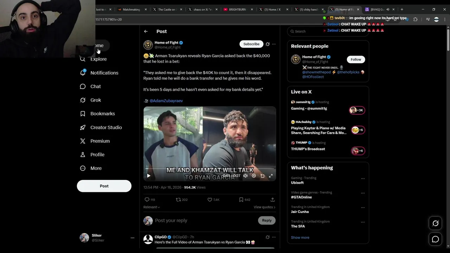The height and width of the screenshot is (253, 450).
Task: Open the Ubisoft trending topic
Action: (x=297, y=183)
